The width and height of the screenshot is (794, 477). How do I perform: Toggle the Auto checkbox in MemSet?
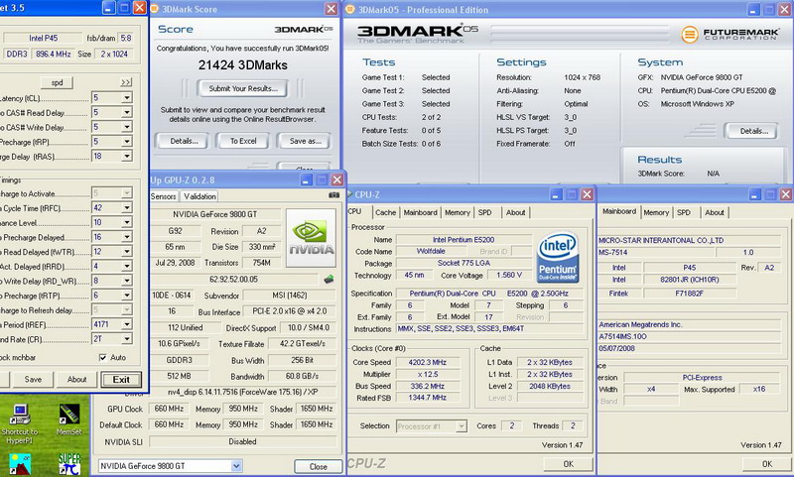(103, 357)
